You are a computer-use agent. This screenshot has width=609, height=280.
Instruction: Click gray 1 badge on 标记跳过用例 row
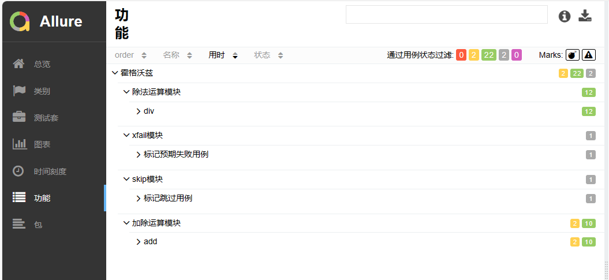point(591,199)
